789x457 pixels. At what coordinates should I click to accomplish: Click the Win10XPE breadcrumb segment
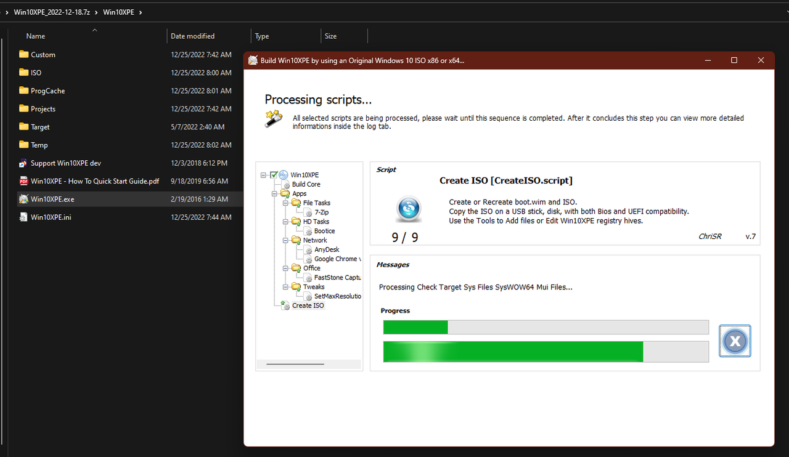click(x=118, y=12)
